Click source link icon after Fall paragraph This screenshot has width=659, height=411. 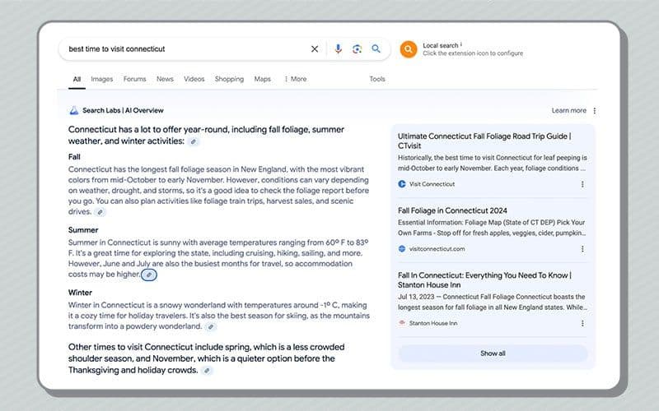pyautogui.click(x=99, y=212)
